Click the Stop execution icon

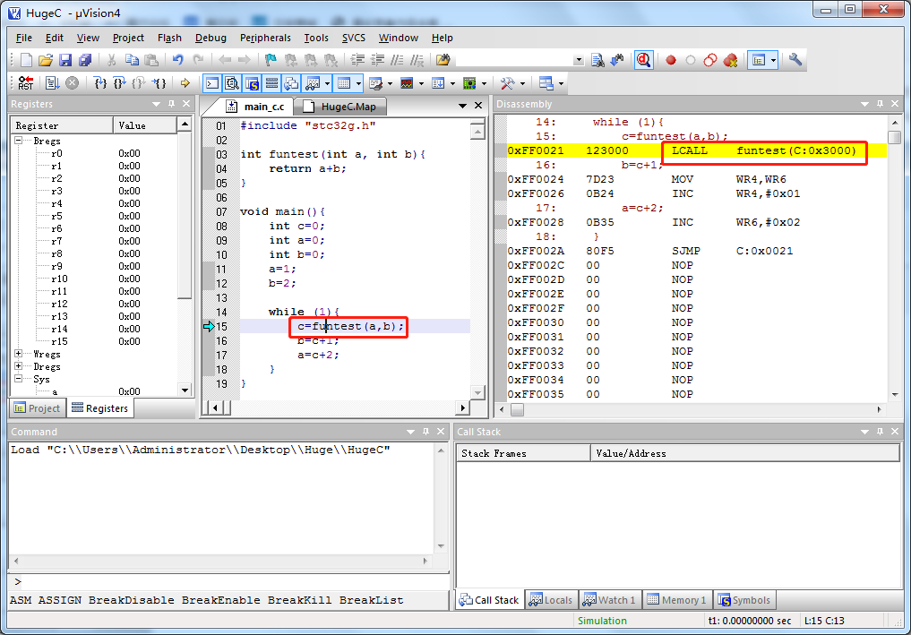72,83
